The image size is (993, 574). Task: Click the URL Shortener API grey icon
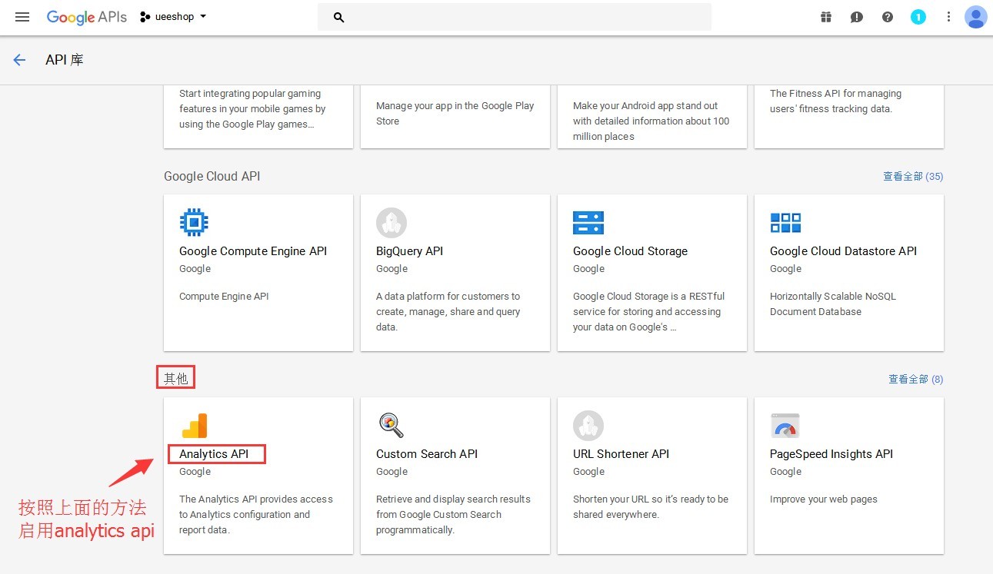(x=588, y=426)
